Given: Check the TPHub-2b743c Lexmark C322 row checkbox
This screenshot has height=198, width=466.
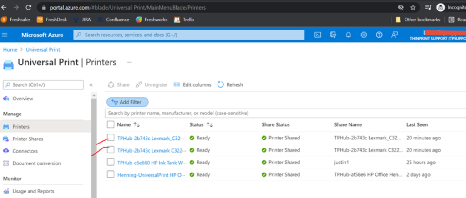Looking at the screenshot, I should pos(111,150).
